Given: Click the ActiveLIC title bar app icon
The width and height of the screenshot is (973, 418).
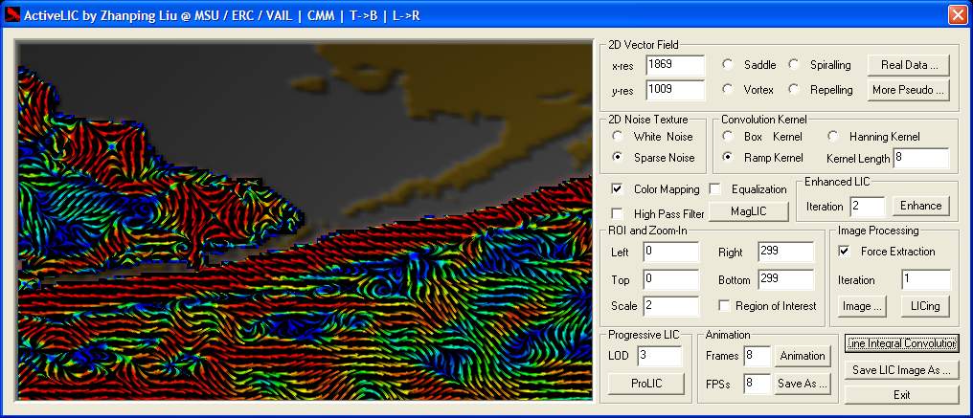Looking at the screenshot, I should click(12, 14).
